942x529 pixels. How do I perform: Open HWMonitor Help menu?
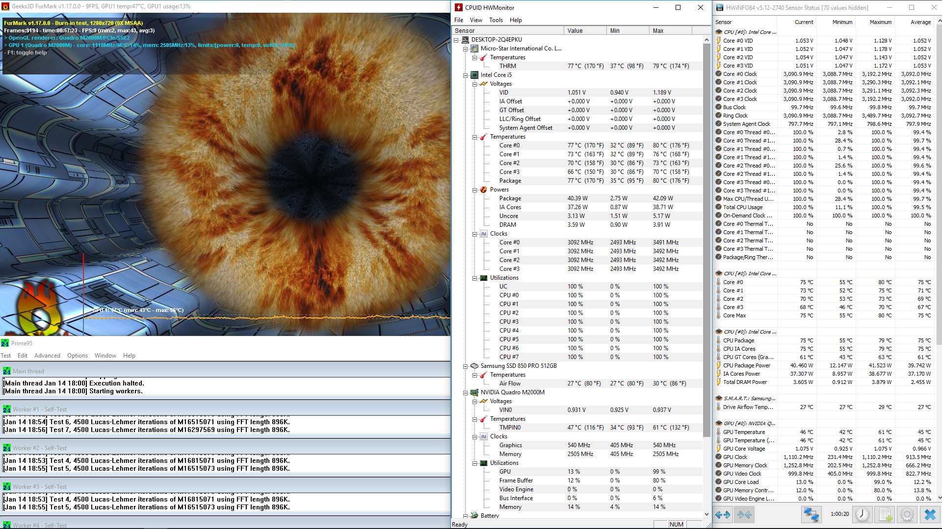pyautogui.click(x=516, y=20)
